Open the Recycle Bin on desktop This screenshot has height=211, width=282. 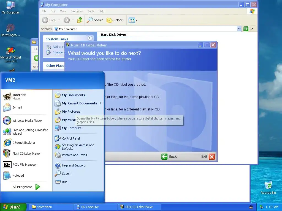pyautogui.click(x=268, y=187)
